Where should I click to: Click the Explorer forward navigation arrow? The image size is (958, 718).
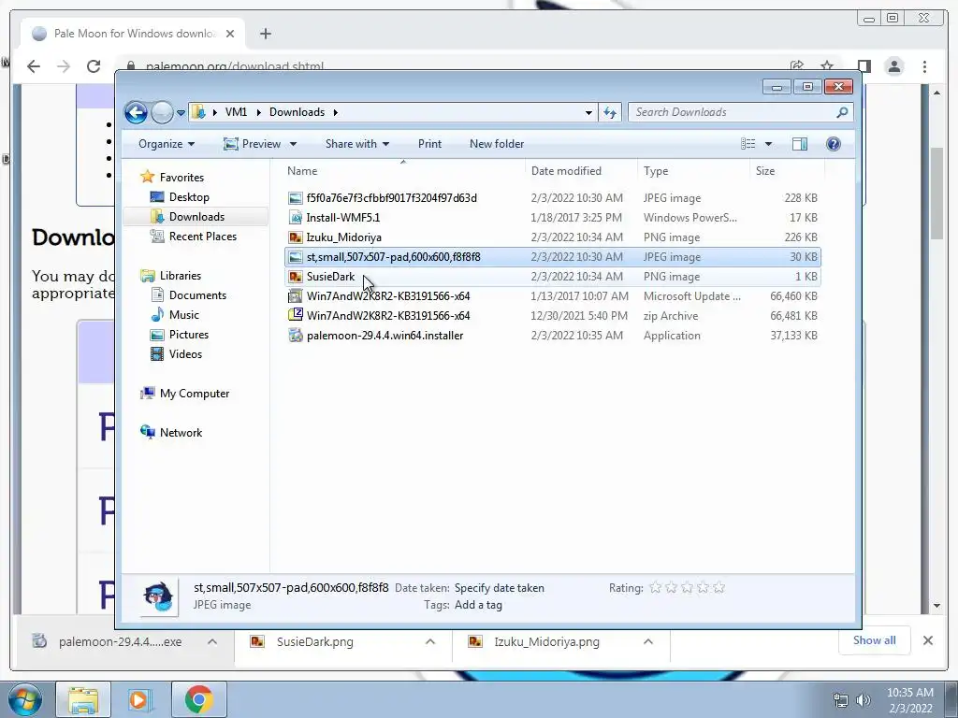pos(162,112)
